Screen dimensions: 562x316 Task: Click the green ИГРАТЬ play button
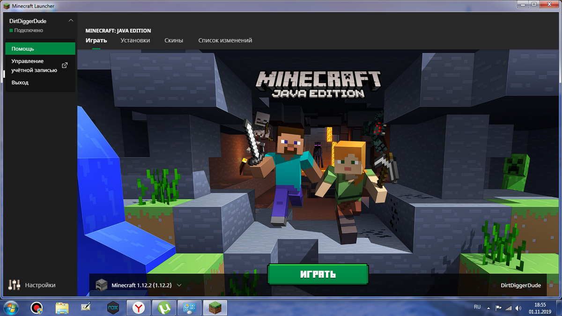(318, 274)
